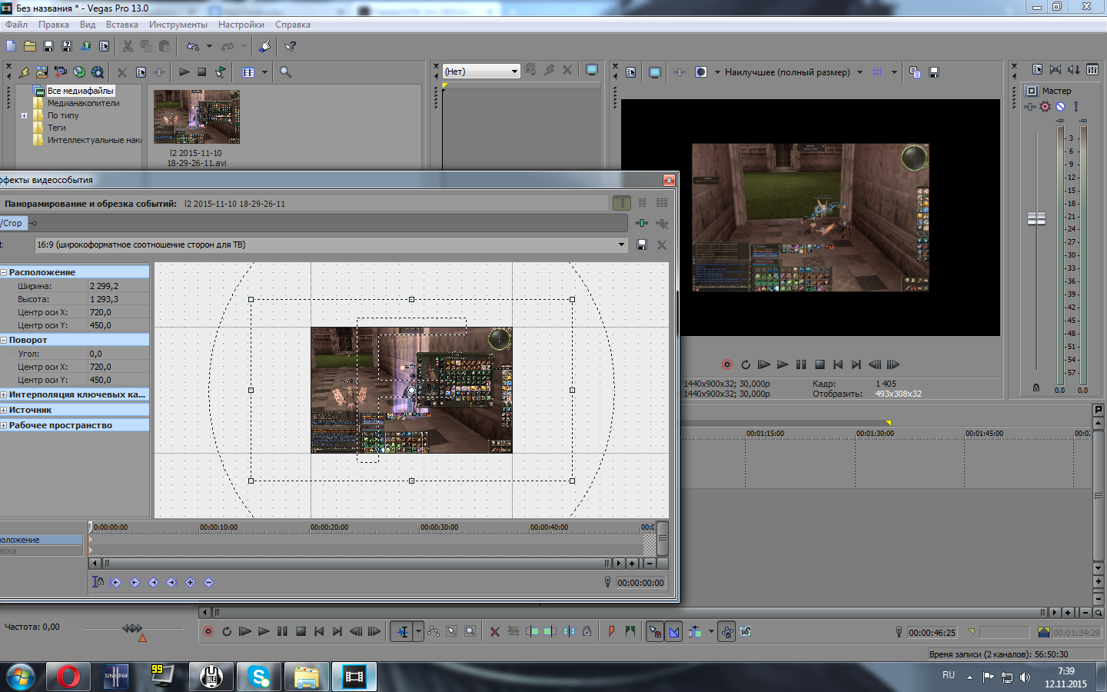Click the What's This help icon
The image size is (1107, 692).
point(290,46)
